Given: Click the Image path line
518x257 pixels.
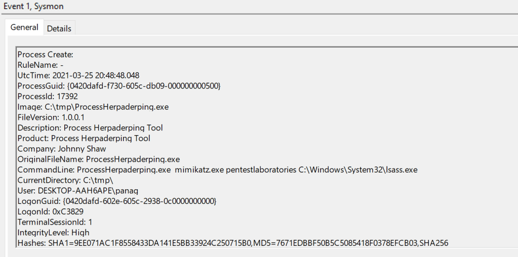Looking at the screenshot, I should coord(93,107).
